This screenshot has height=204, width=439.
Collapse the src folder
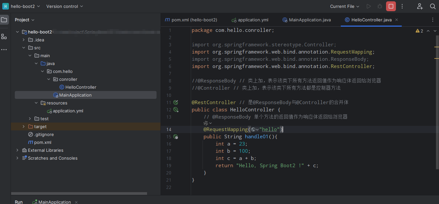[24, 48]
